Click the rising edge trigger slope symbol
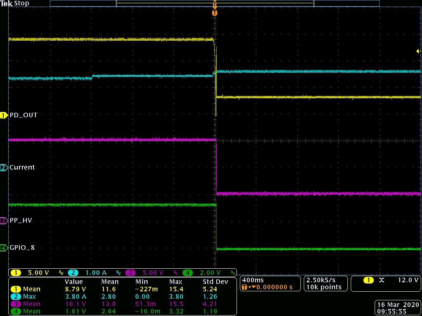Screen dimensions: 422x316 [381, 280]
